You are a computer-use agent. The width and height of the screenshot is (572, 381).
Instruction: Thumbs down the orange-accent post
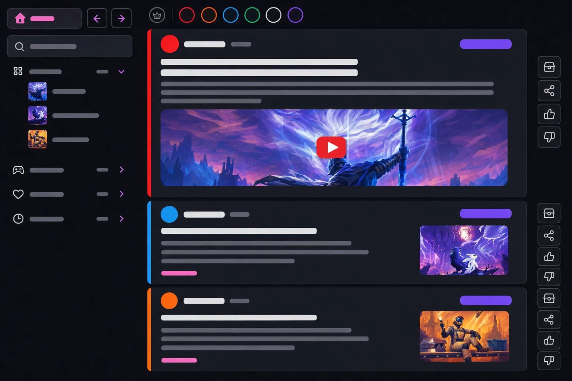tap(549, 361)
